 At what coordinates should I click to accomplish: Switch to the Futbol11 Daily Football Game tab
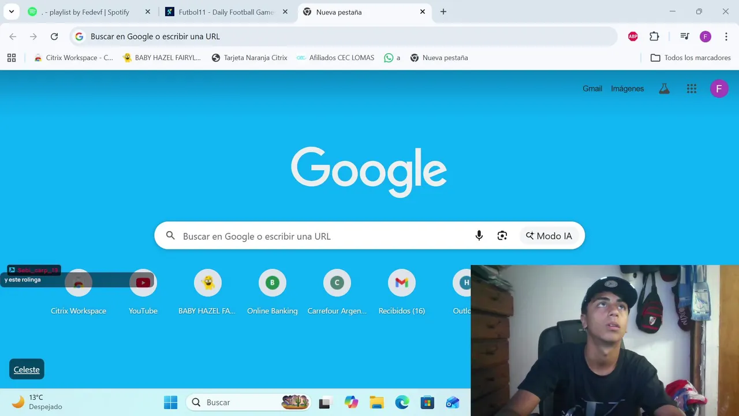(227, 12)
